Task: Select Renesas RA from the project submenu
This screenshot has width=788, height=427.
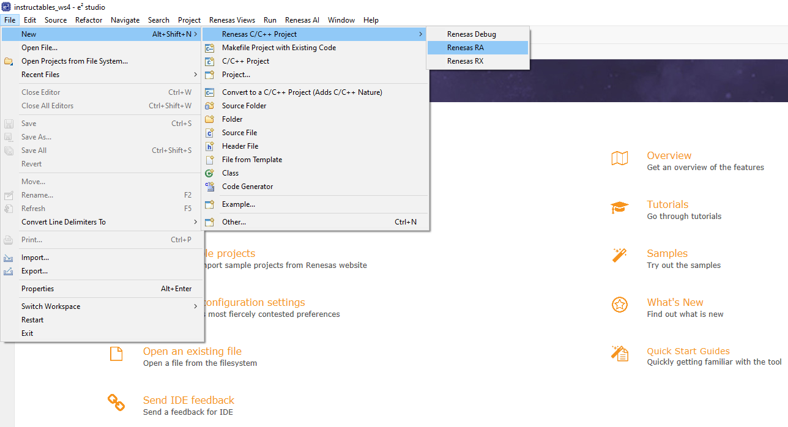Action: pos(477,48)
